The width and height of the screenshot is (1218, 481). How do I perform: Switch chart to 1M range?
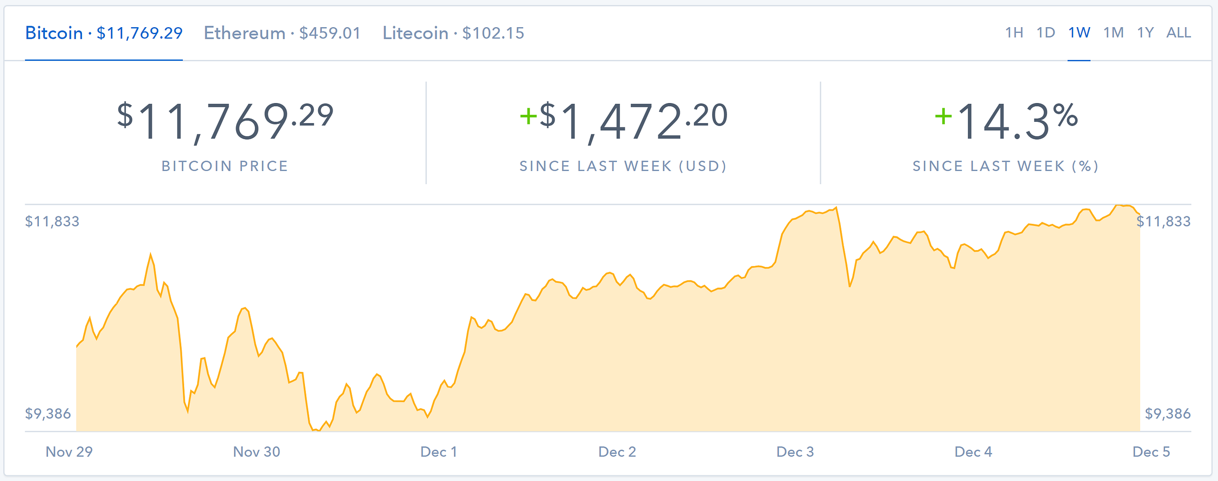click(x=1113, y=33)
